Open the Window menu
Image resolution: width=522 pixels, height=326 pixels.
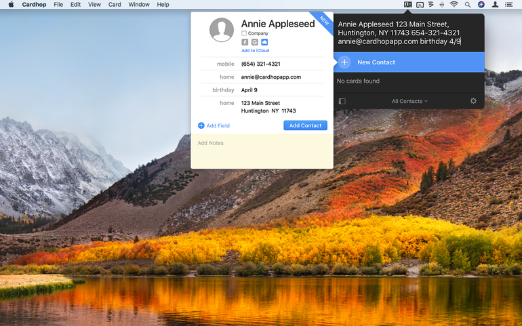[139, 5]
